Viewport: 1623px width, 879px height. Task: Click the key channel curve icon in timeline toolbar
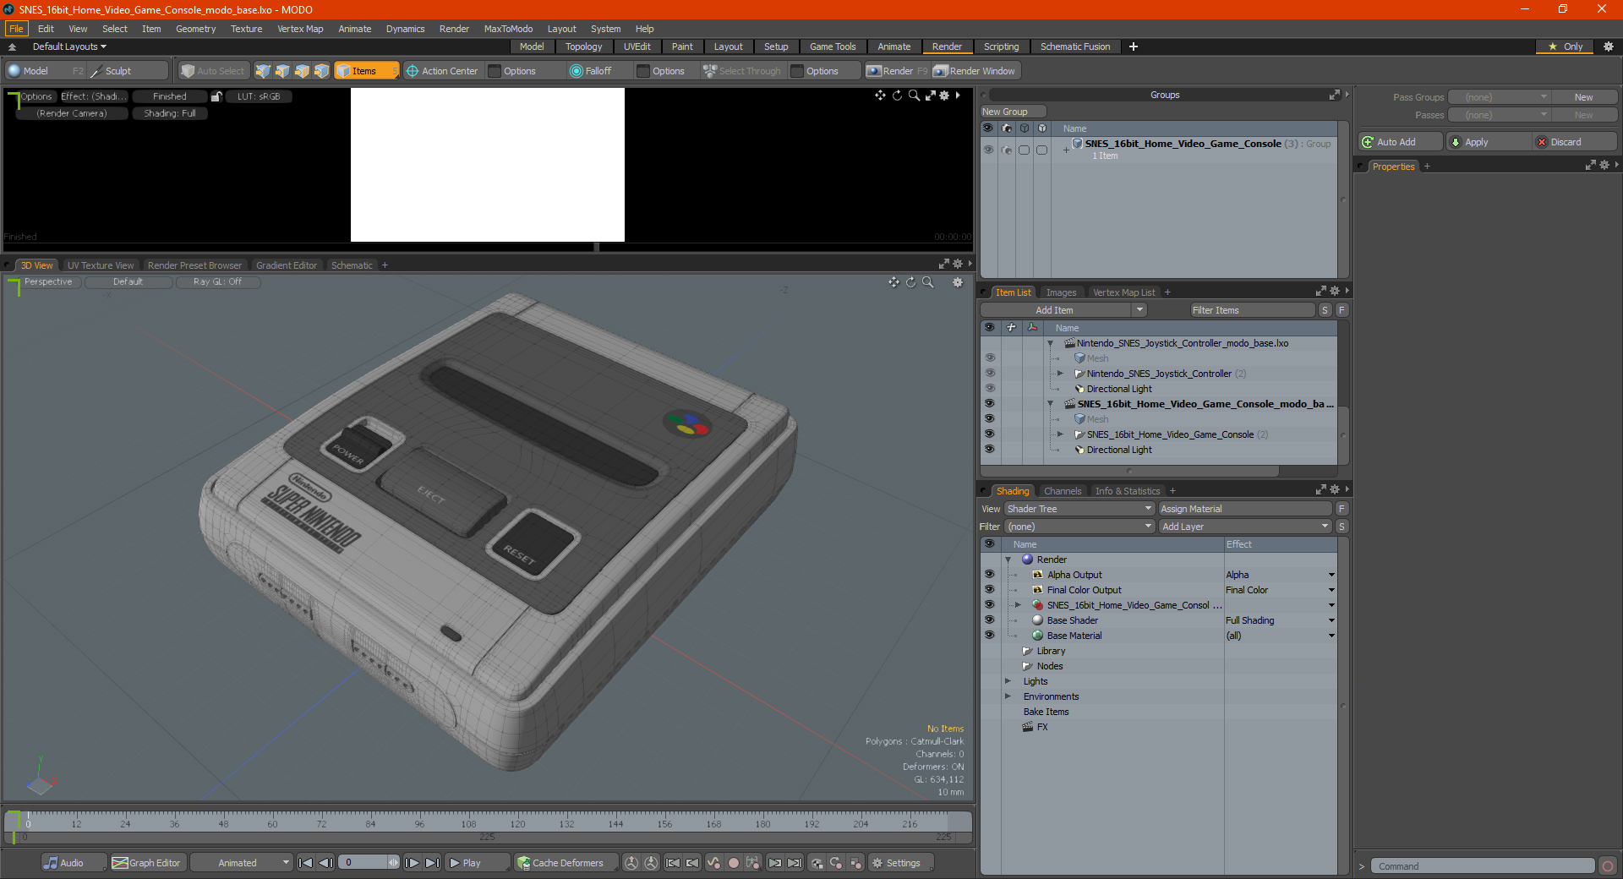(713, 863)
